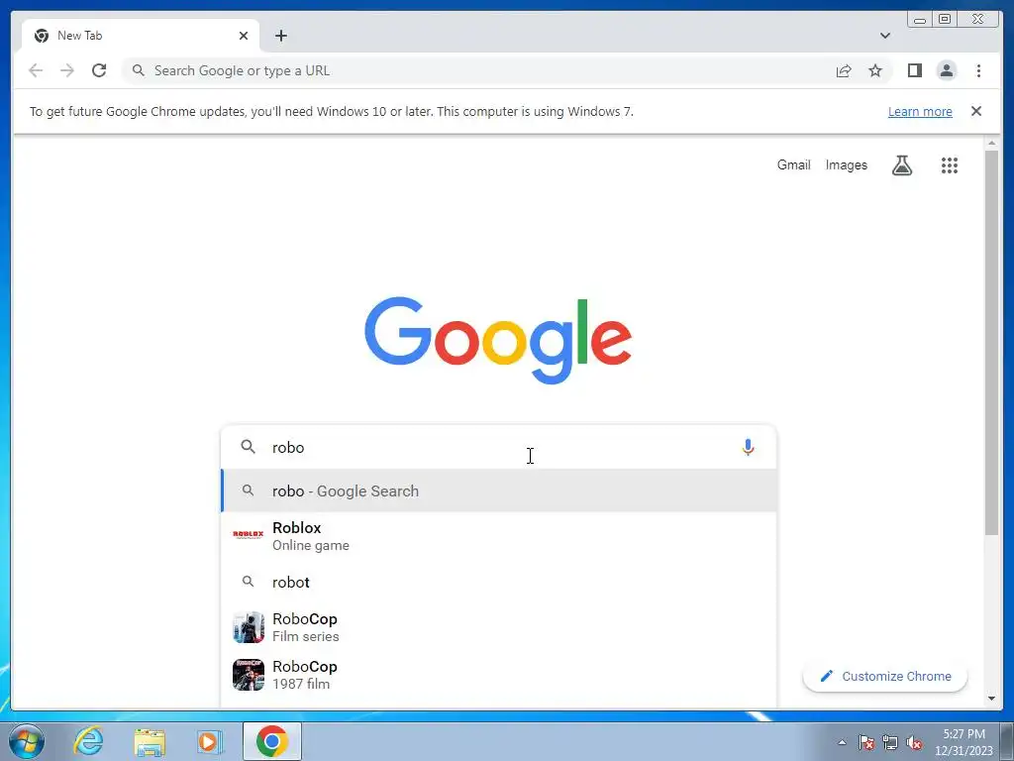This screenshot has width=1014, height=761.
Task: Select the 'robo - Google Search' suggestion
Action: coord(498,491)
